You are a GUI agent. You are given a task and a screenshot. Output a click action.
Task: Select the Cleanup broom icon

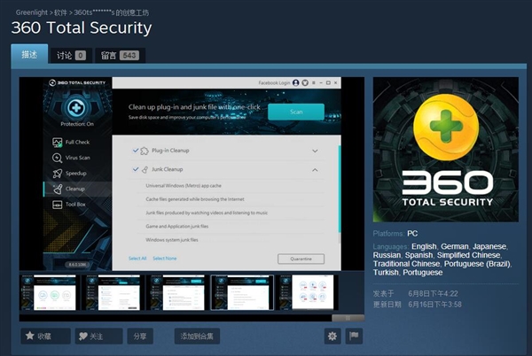point(58,189)
